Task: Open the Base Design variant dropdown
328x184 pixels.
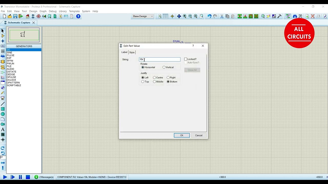Action: pos(143,16)
